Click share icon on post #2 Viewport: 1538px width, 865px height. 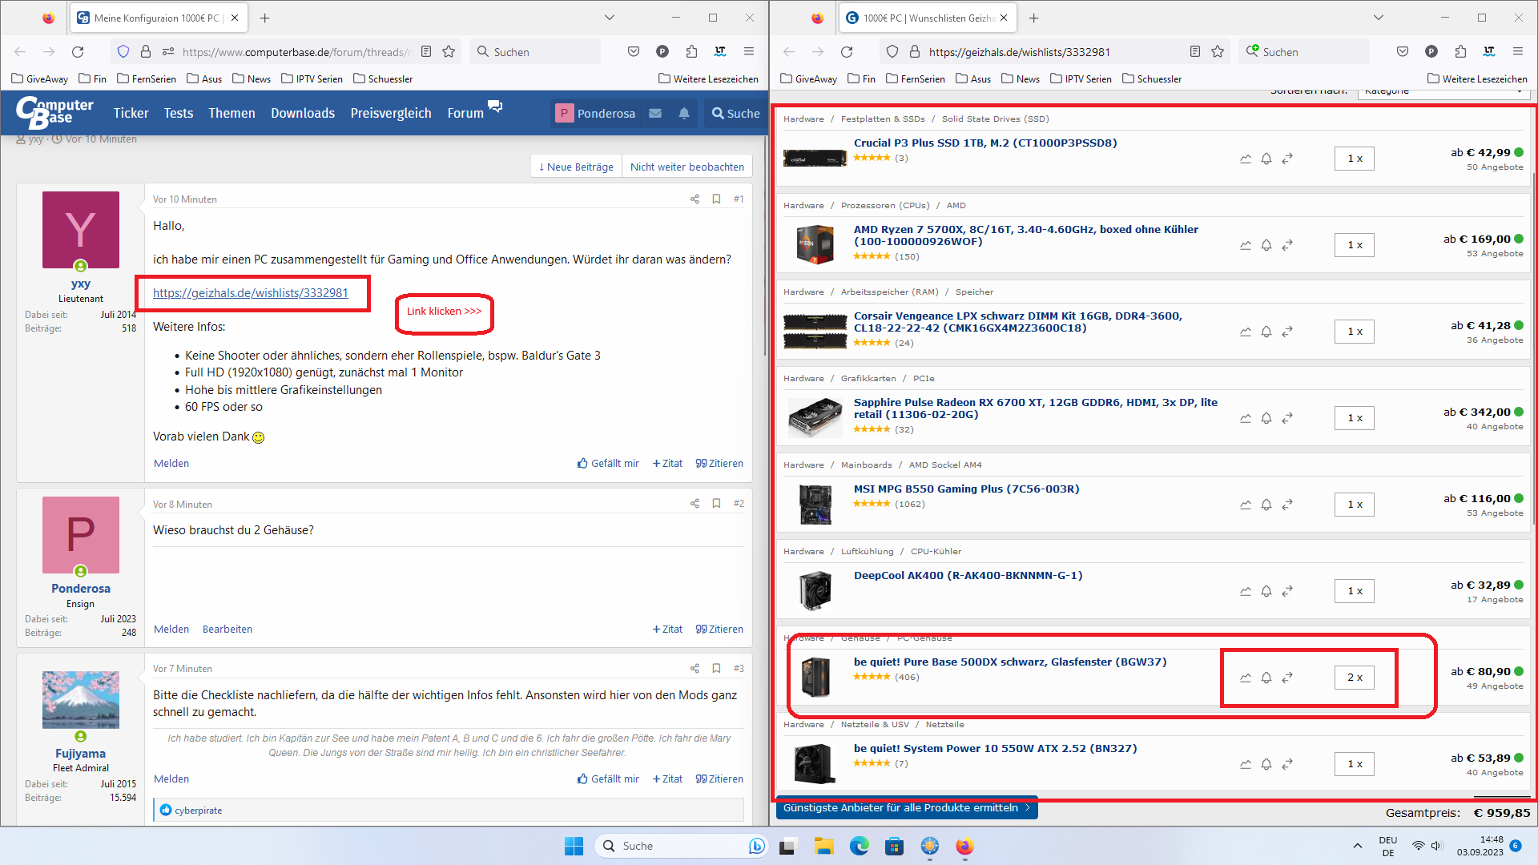pos(695,504)
